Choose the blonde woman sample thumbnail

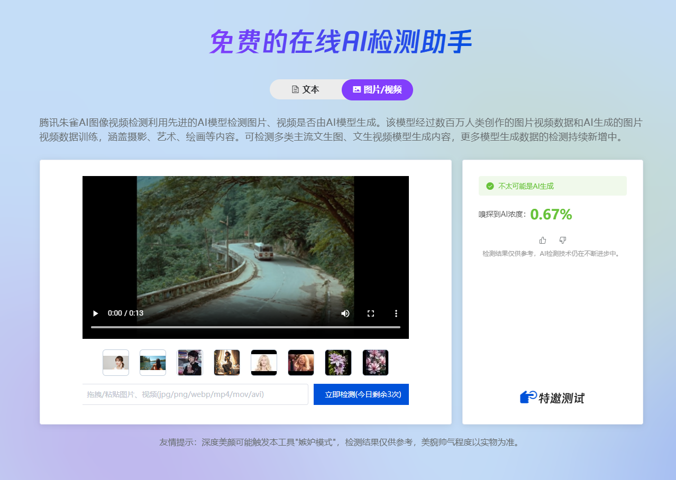[264, 363]
